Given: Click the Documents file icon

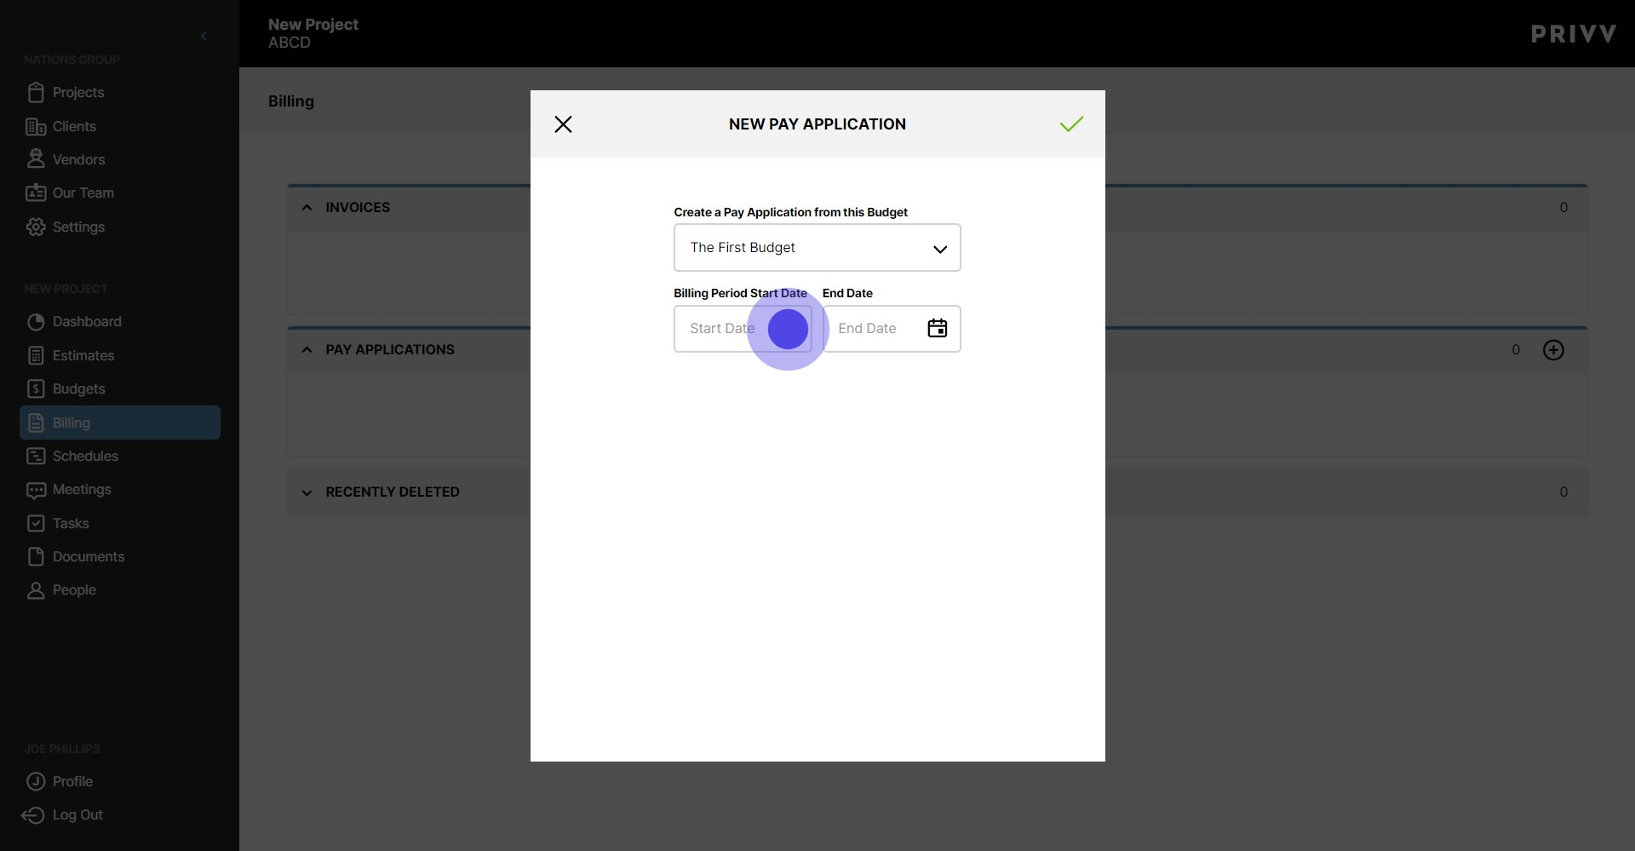Looking at the screenshot, I should click(36, 556).
